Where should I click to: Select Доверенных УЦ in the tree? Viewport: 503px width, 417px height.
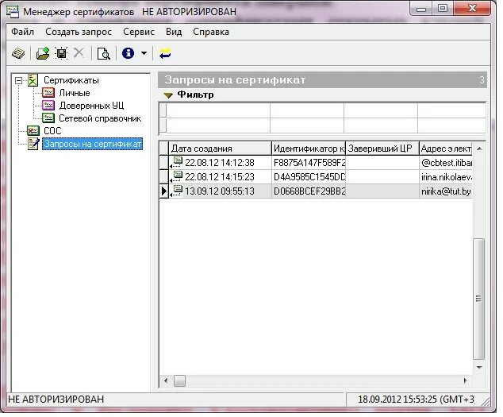pyautogui.click(x=91, y=106)
